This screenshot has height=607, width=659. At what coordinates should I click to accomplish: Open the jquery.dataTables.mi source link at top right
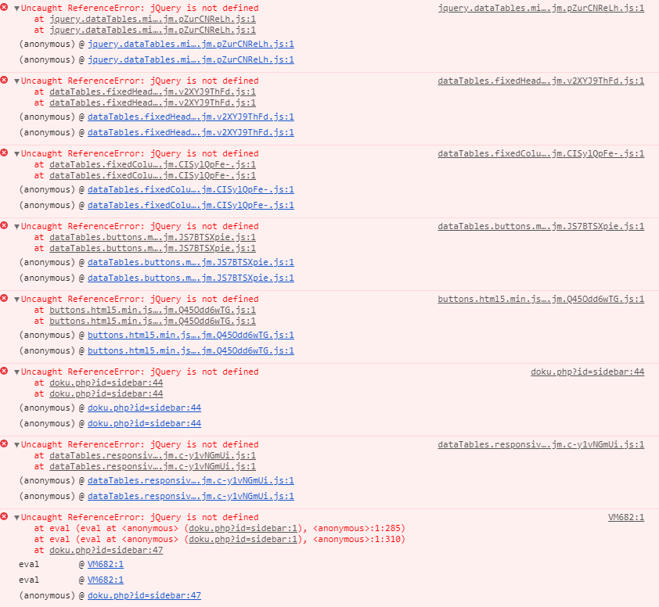click(541, 7)
